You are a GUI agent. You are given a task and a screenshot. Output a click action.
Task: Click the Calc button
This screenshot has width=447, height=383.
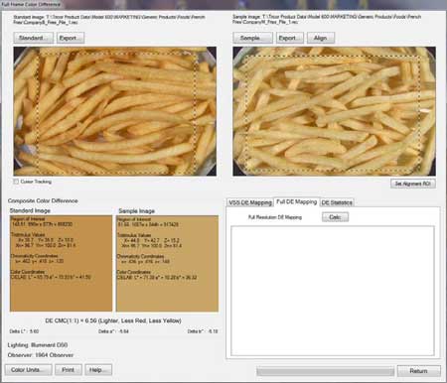pyautogui.click(x=335, y=217)
